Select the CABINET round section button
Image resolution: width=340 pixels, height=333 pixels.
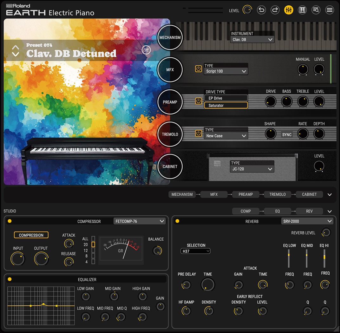tap(170, 166)
